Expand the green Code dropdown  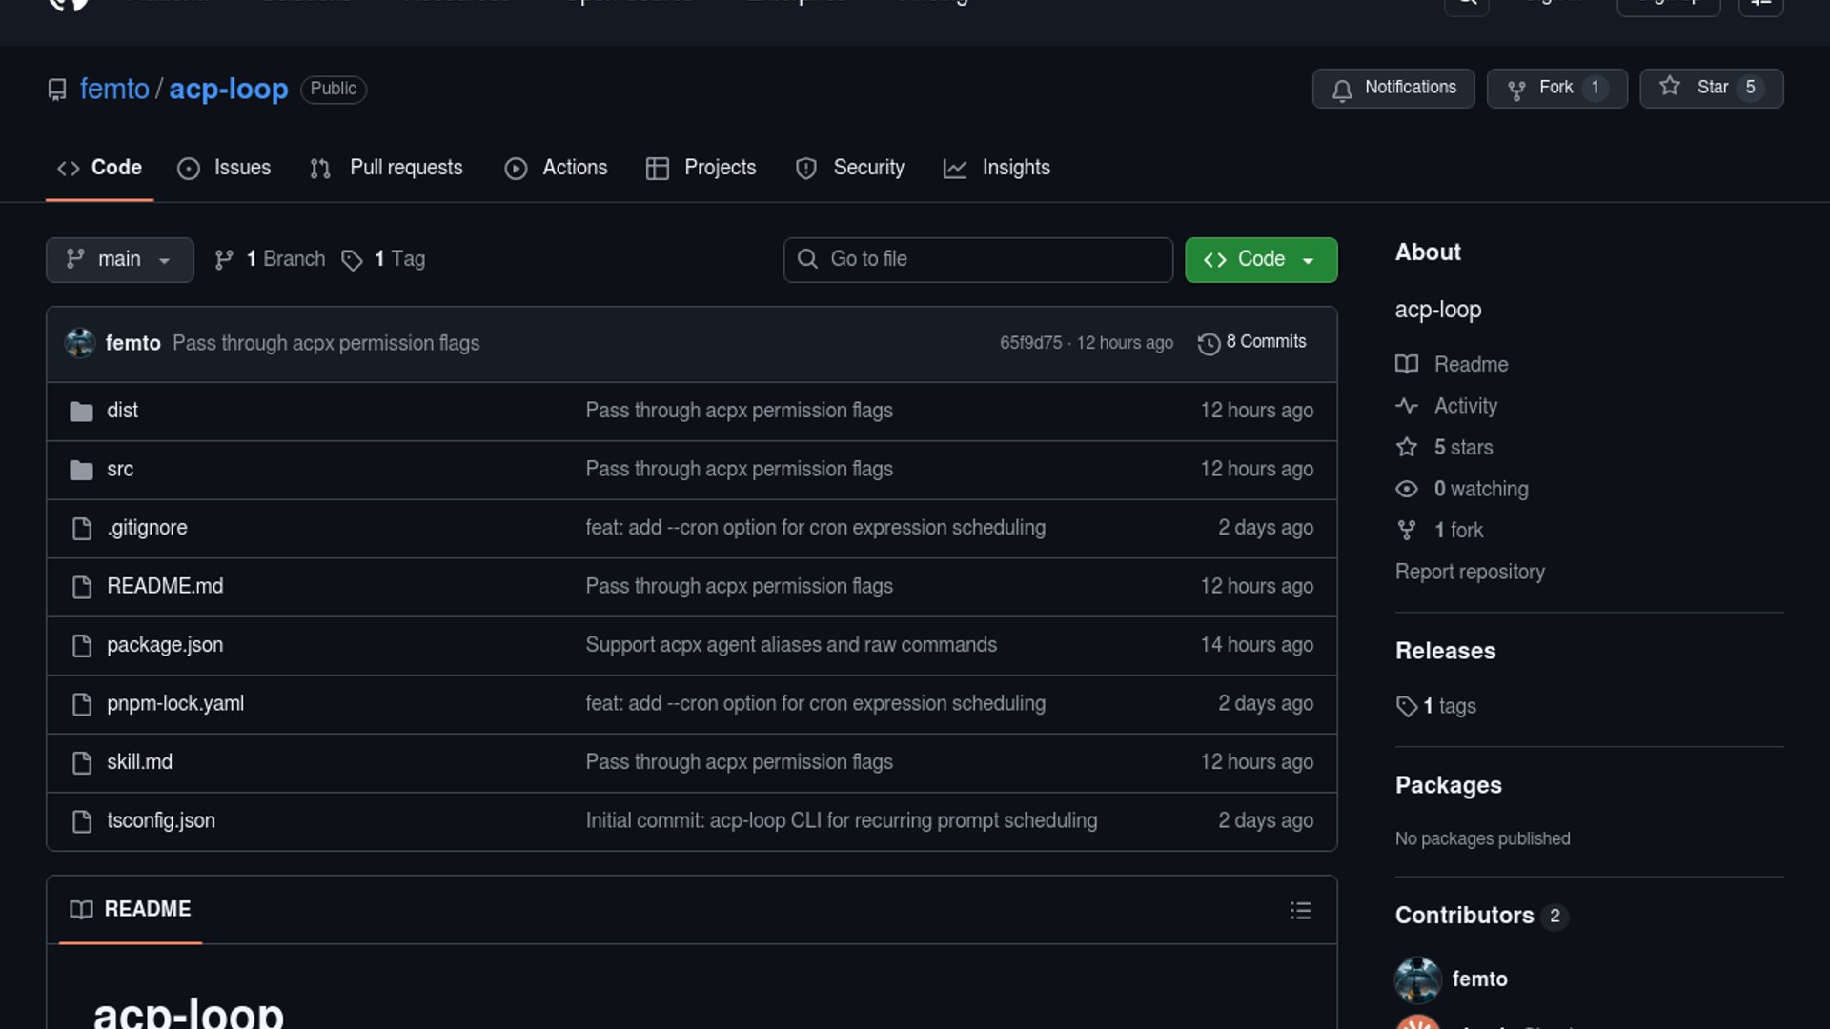click(1260, 259)
